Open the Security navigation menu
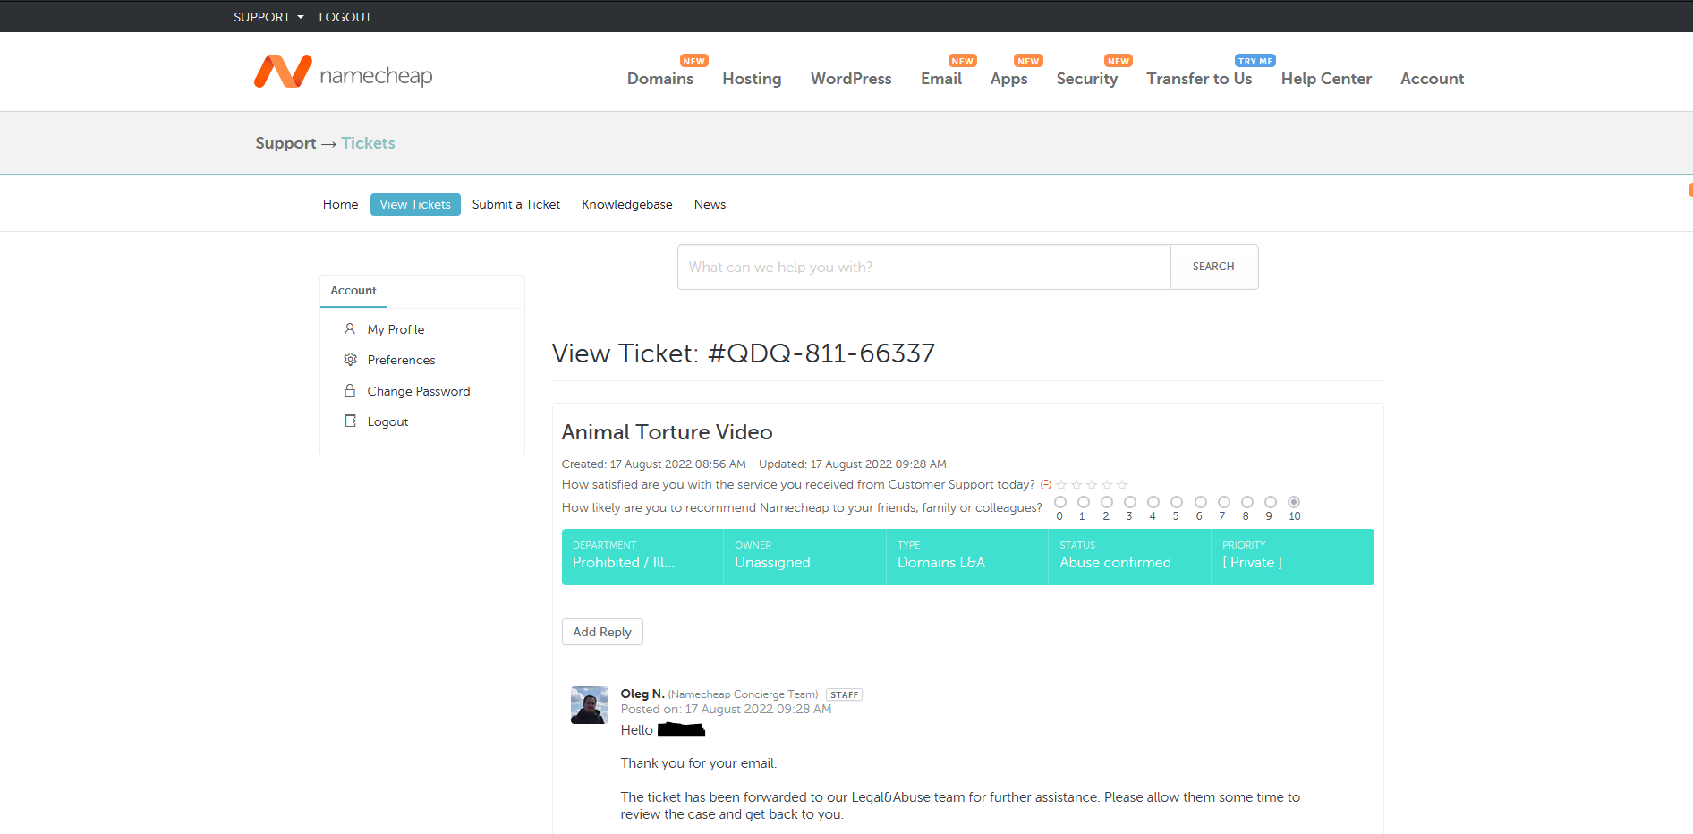The width and height of the screenshot is (1693, 834). pos(1087,79)
